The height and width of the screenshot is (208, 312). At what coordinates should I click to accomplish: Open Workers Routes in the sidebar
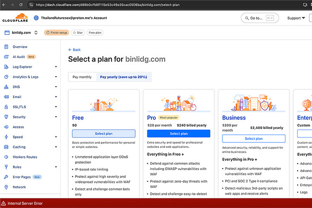click(25, 157)
